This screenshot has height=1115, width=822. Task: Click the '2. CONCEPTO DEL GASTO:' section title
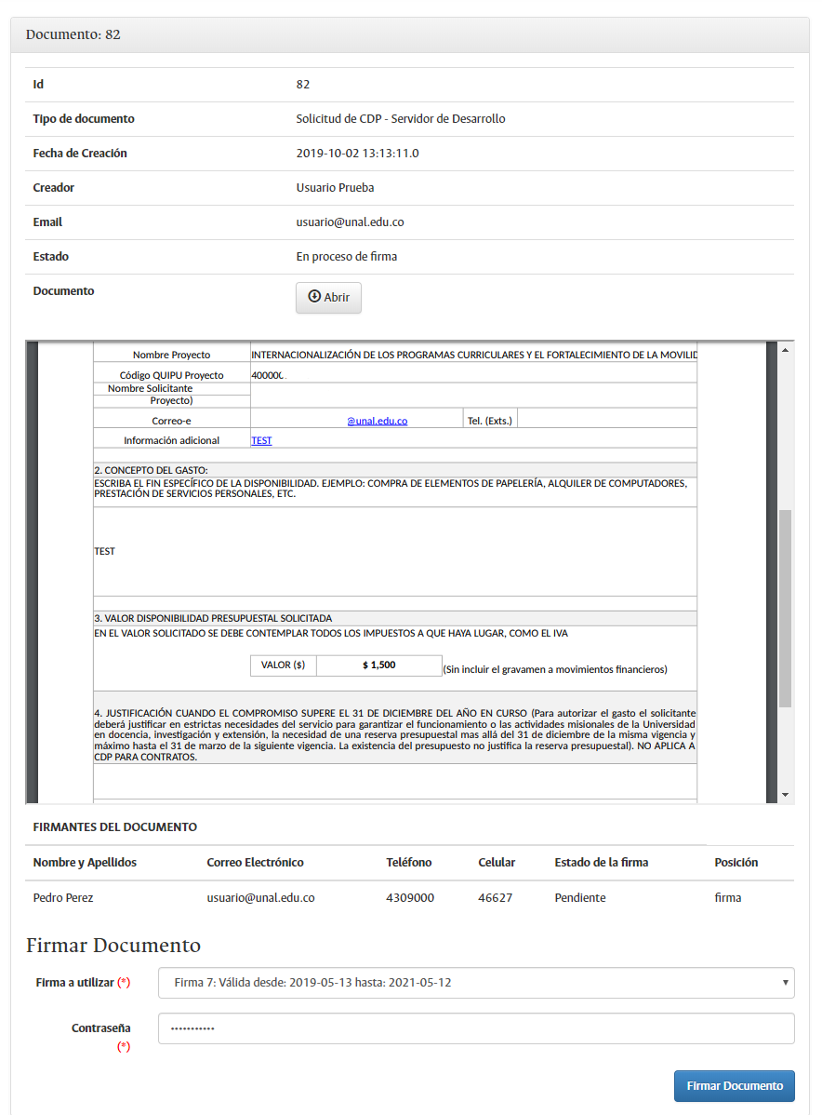coord(152,471)
